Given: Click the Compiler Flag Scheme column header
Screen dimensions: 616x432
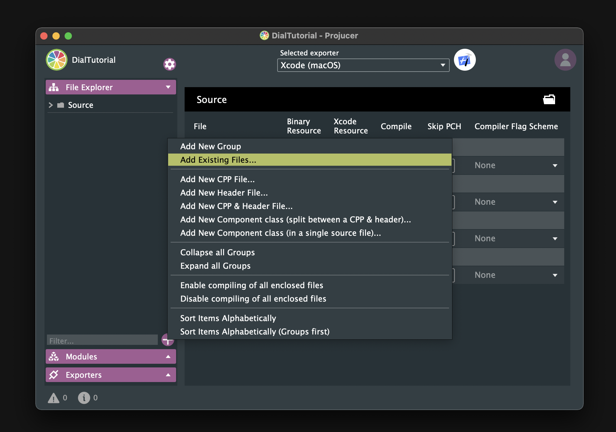Looking at the screenshot, I should [x=516, y=126].
